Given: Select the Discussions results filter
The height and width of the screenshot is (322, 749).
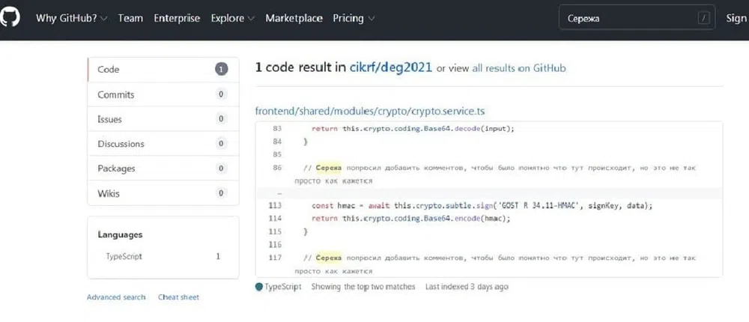Looking at the screenshot, I should coord(163,144).
